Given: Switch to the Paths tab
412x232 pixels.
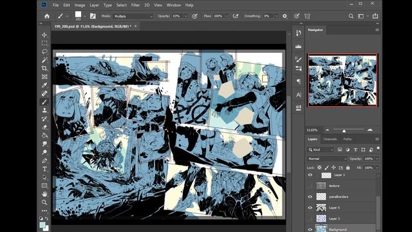Looking at the screenshot, I should pos(348,139).
